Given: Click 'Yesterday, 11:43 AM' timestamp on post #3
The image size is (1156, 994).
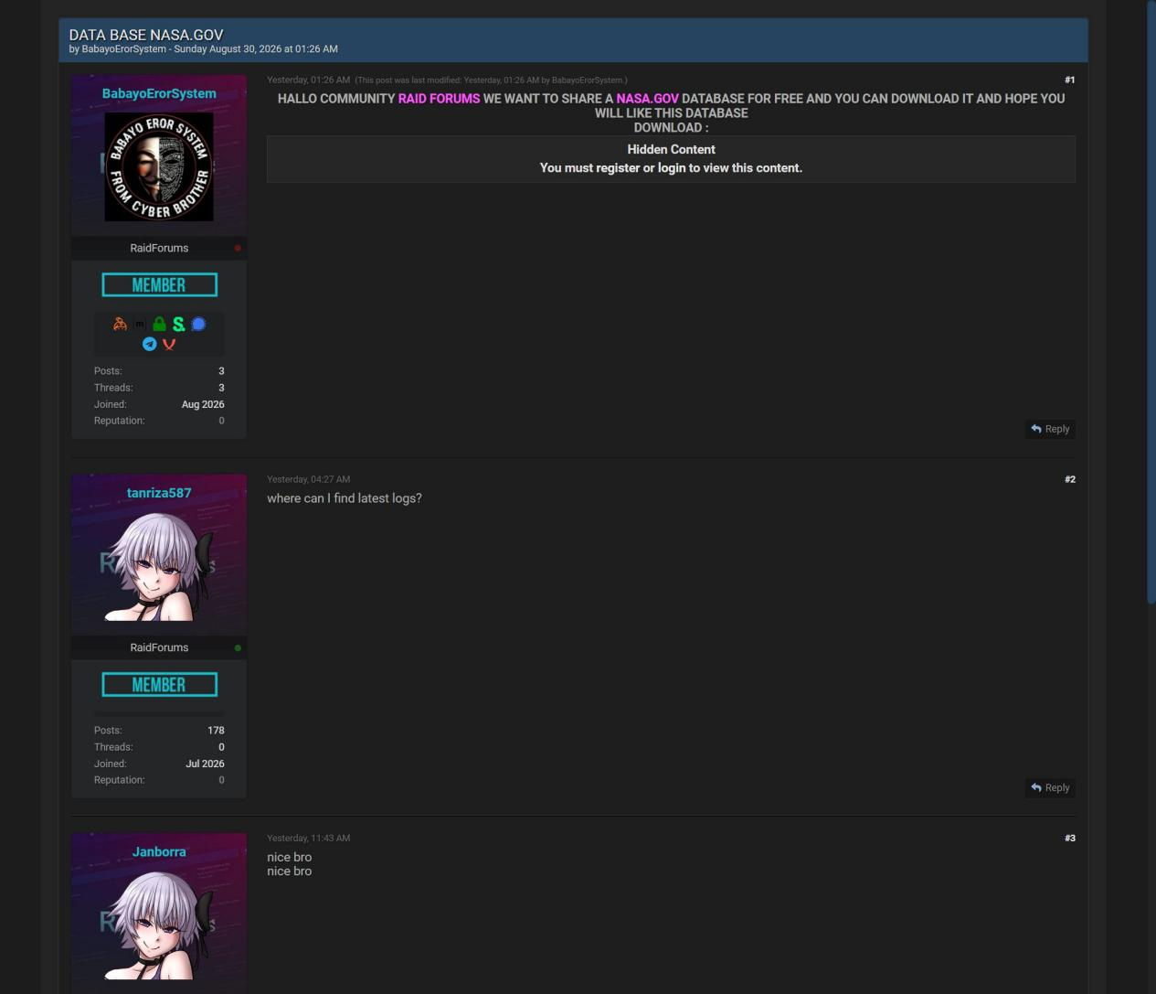Looking at the screenshot, I should pos(308,838).
